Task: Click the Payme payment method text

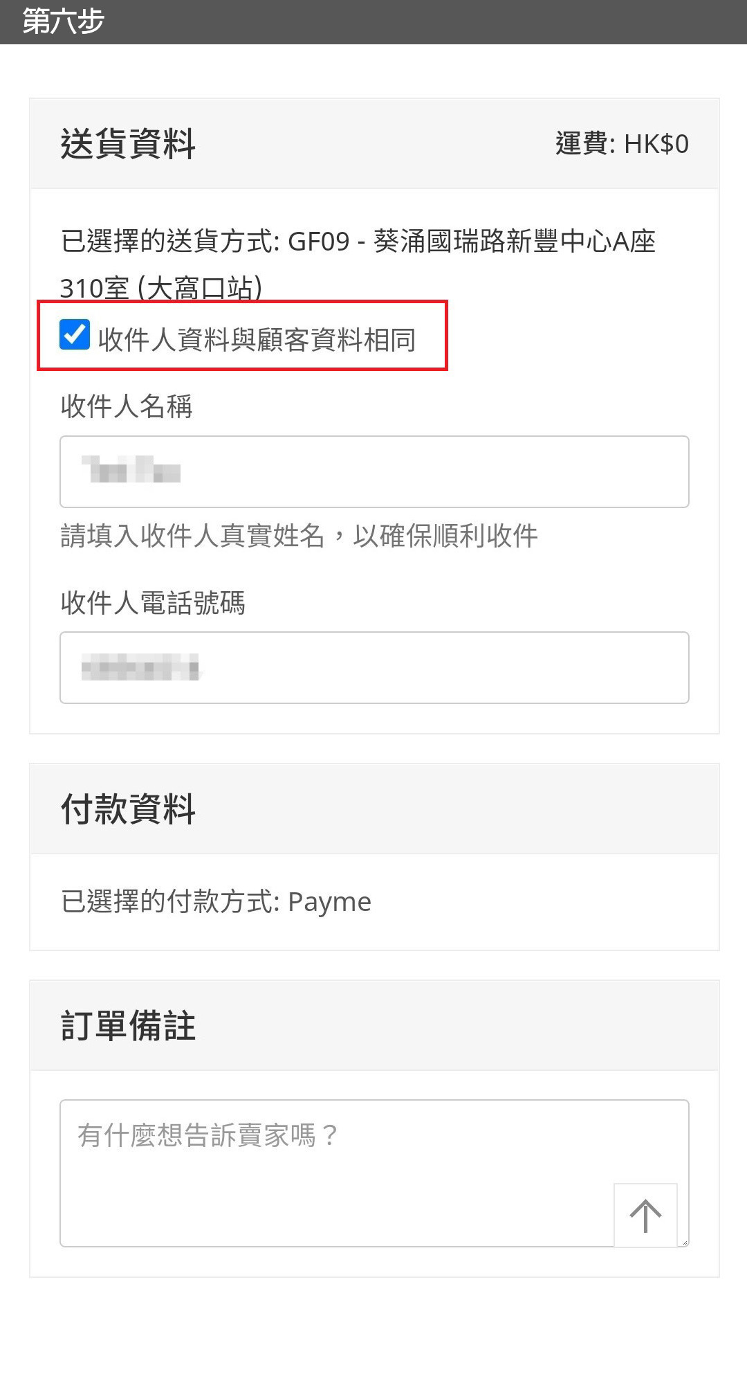Action: coord(329,901)
